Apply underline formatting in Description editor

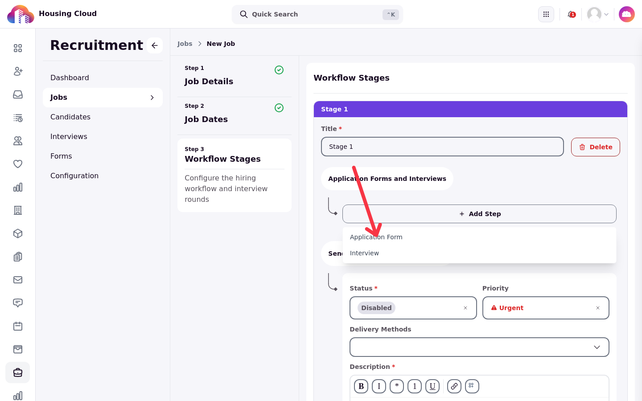pos(432,386)
